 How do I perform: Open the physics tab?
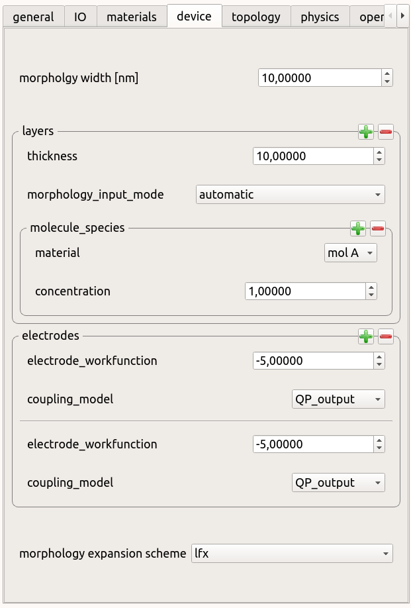(x=320, y=17)
